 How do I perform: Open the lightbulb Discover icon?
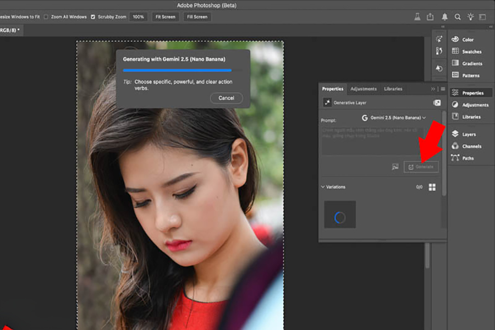pos(471,17)
